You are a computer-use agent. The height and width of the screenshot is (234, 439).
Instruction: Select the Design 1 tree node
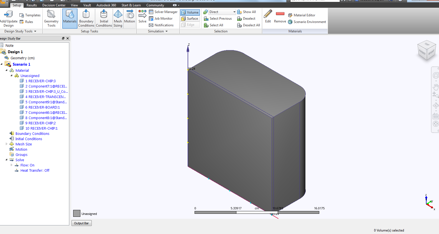point(15,52)
